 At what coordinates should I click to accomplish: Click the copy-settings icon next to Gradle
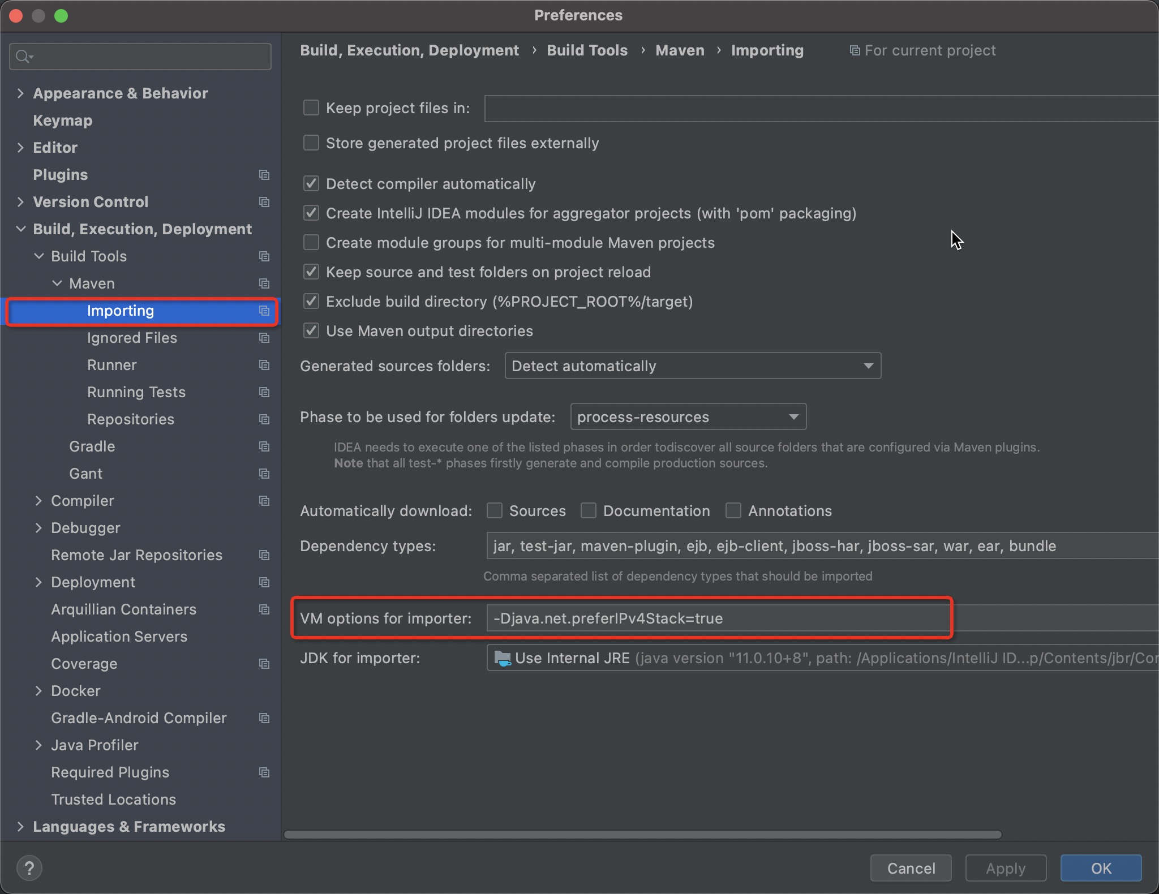tap(264, 446)
